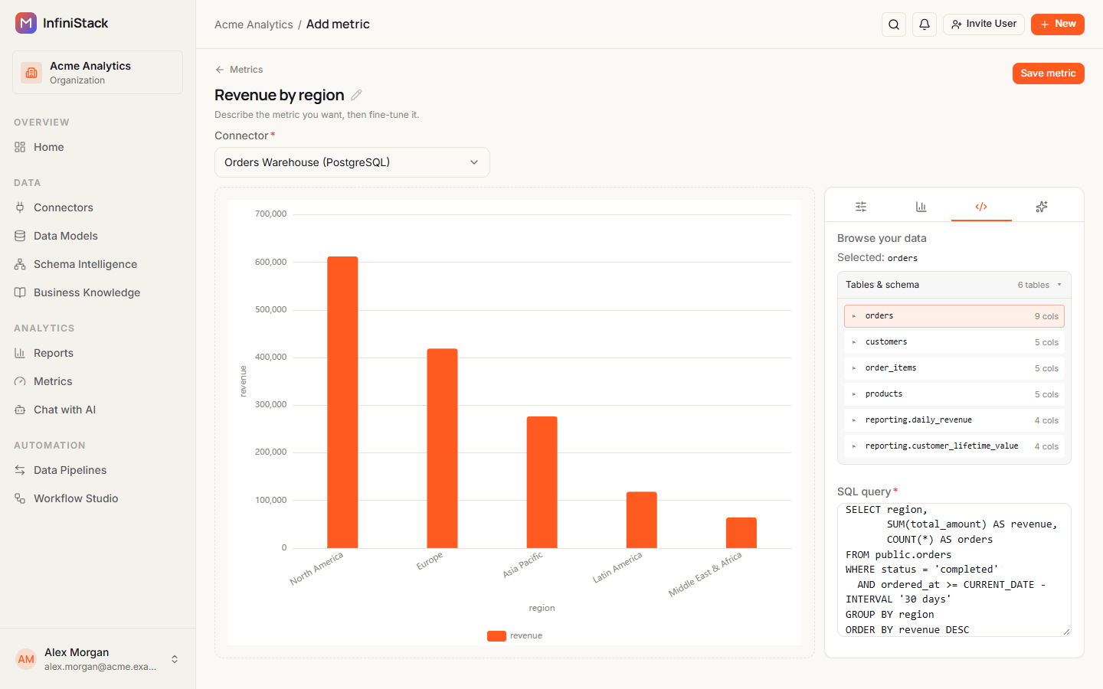Open Reports in sidebar
Screen dimensions: 1103x689
tap(97, 353)
